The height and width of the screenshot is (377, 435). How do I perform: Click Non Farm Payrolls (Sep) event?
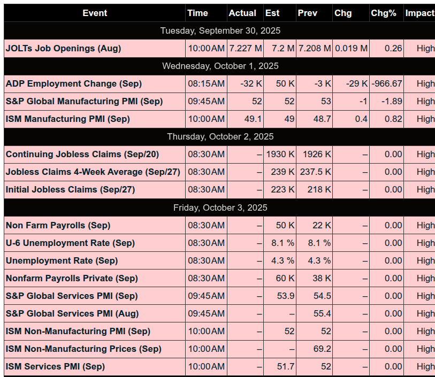pos(58,225)
